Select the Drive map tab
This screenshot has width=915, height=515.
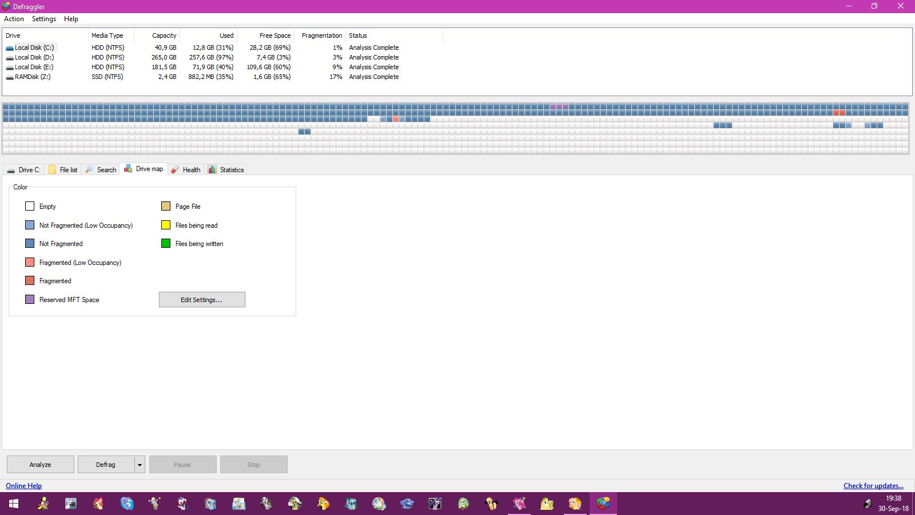[144, 169]
